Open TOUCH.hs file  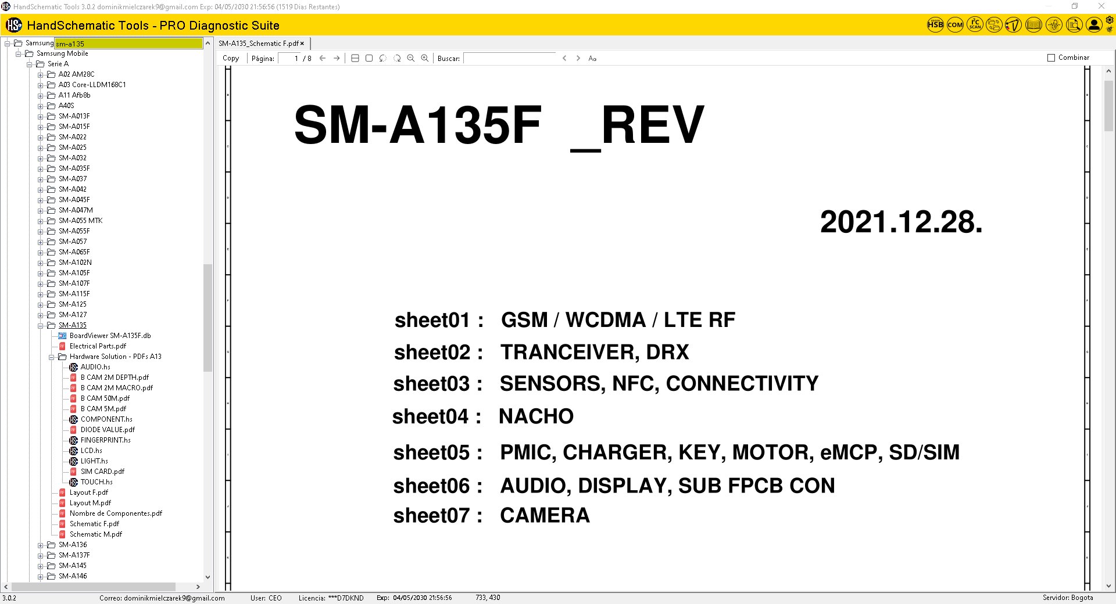coord(96,482)
